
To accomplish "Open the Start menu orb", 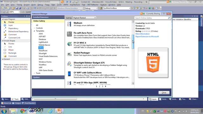I will pyautogui.click(x=4, y=111).
